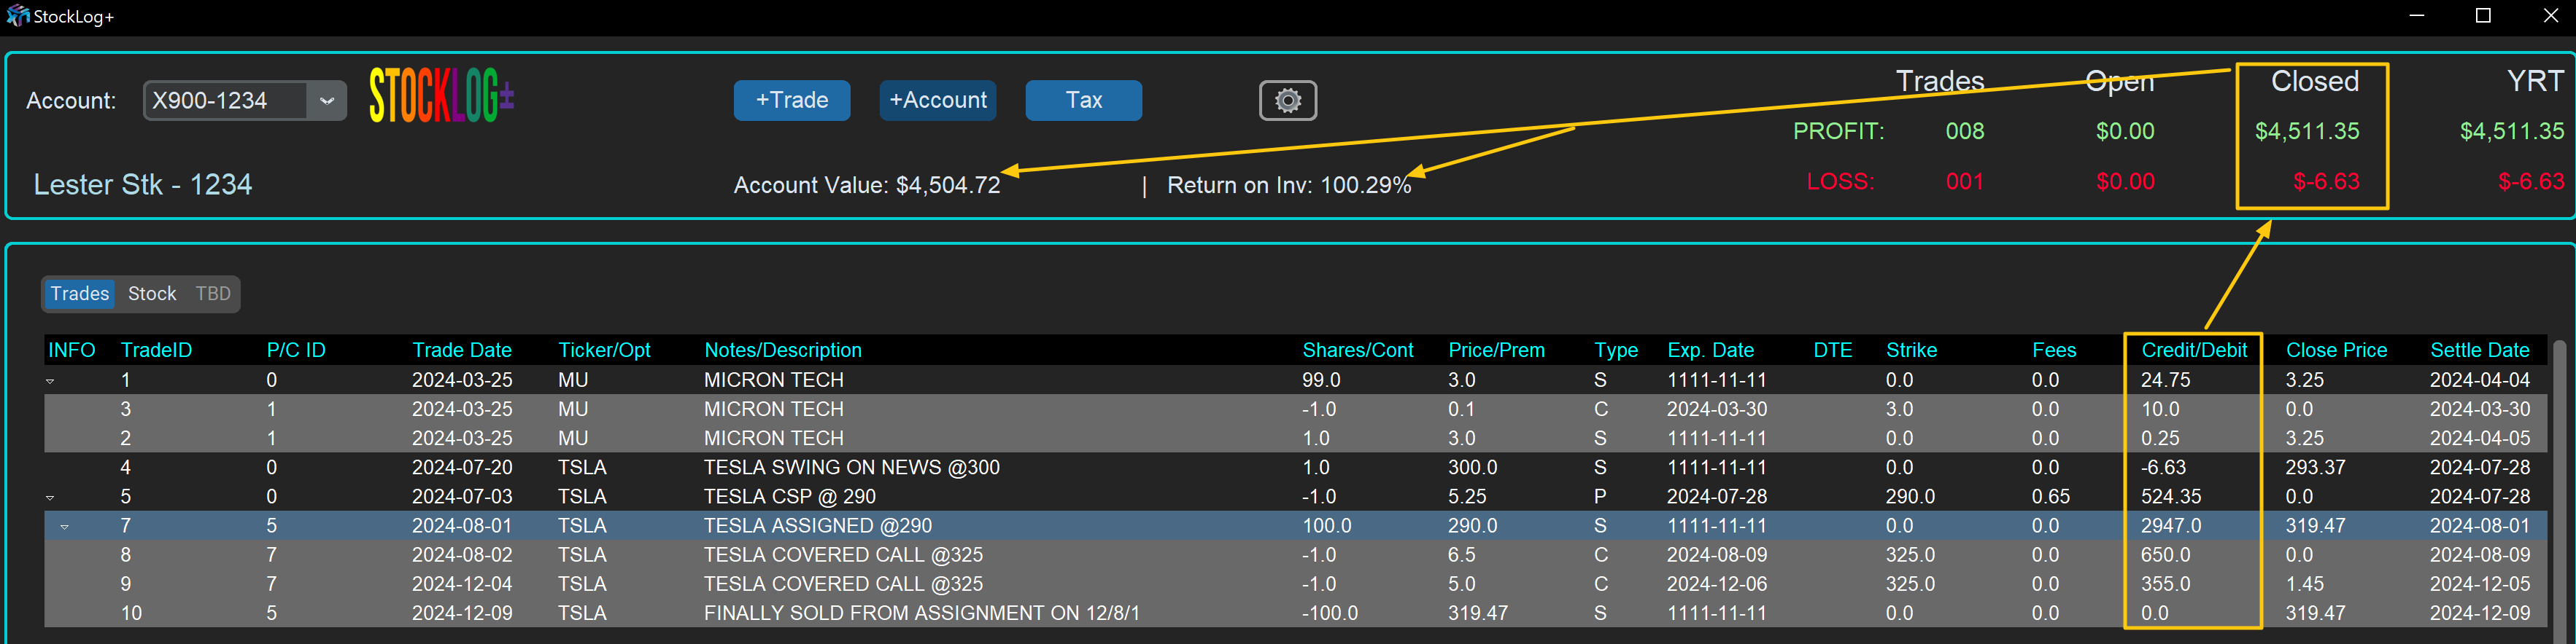The image size is (2576, 644).
Task: Maximize the StockLog+ window
Action: [2482, 16]
